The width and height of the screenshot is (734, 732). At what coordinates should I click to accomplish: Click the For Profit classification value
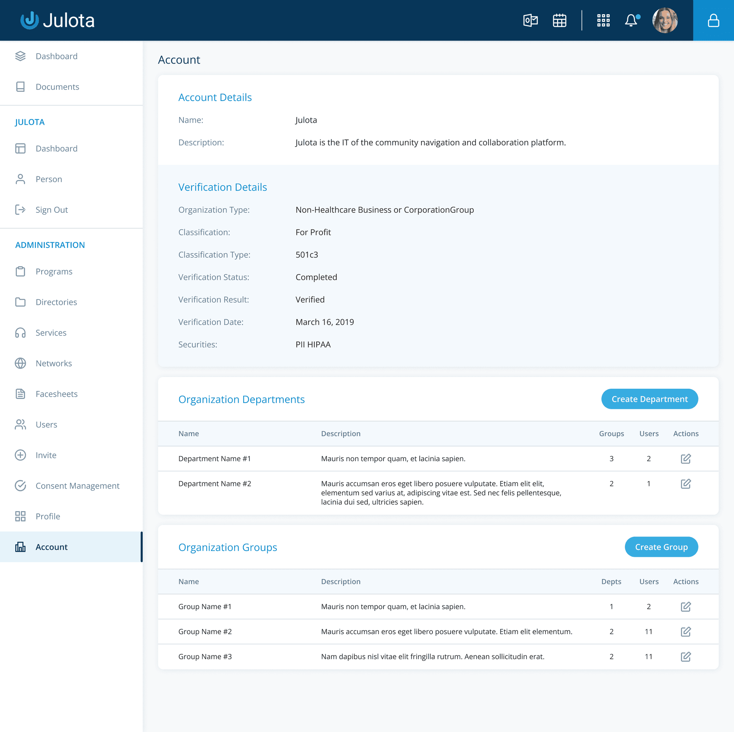click(x=313, y=232)
